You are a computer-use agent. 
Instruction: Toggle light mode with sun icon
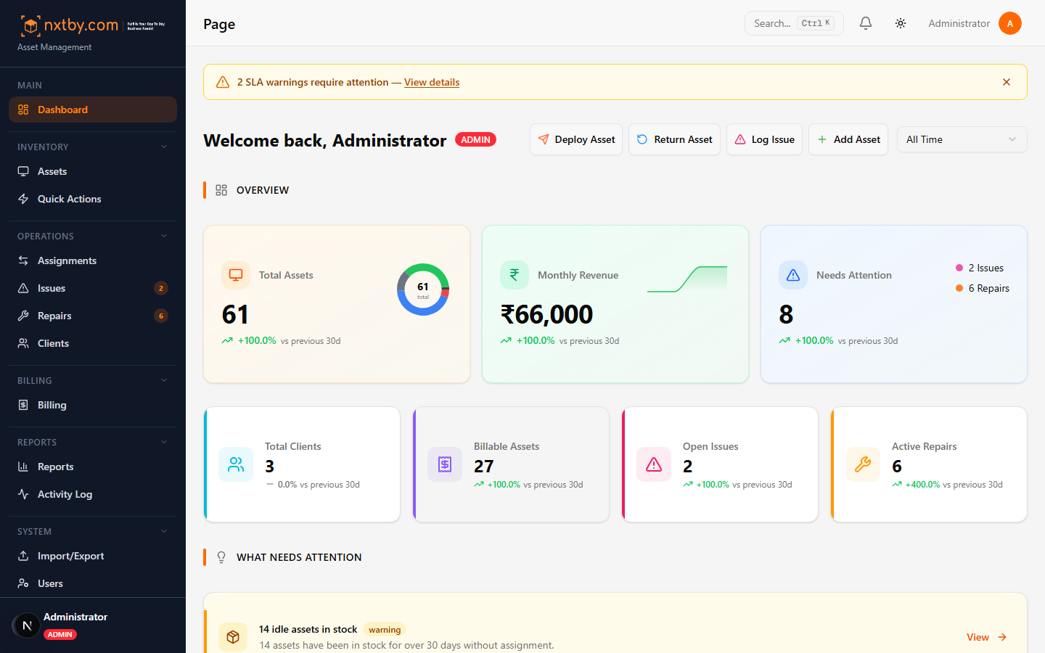[901, 22]
